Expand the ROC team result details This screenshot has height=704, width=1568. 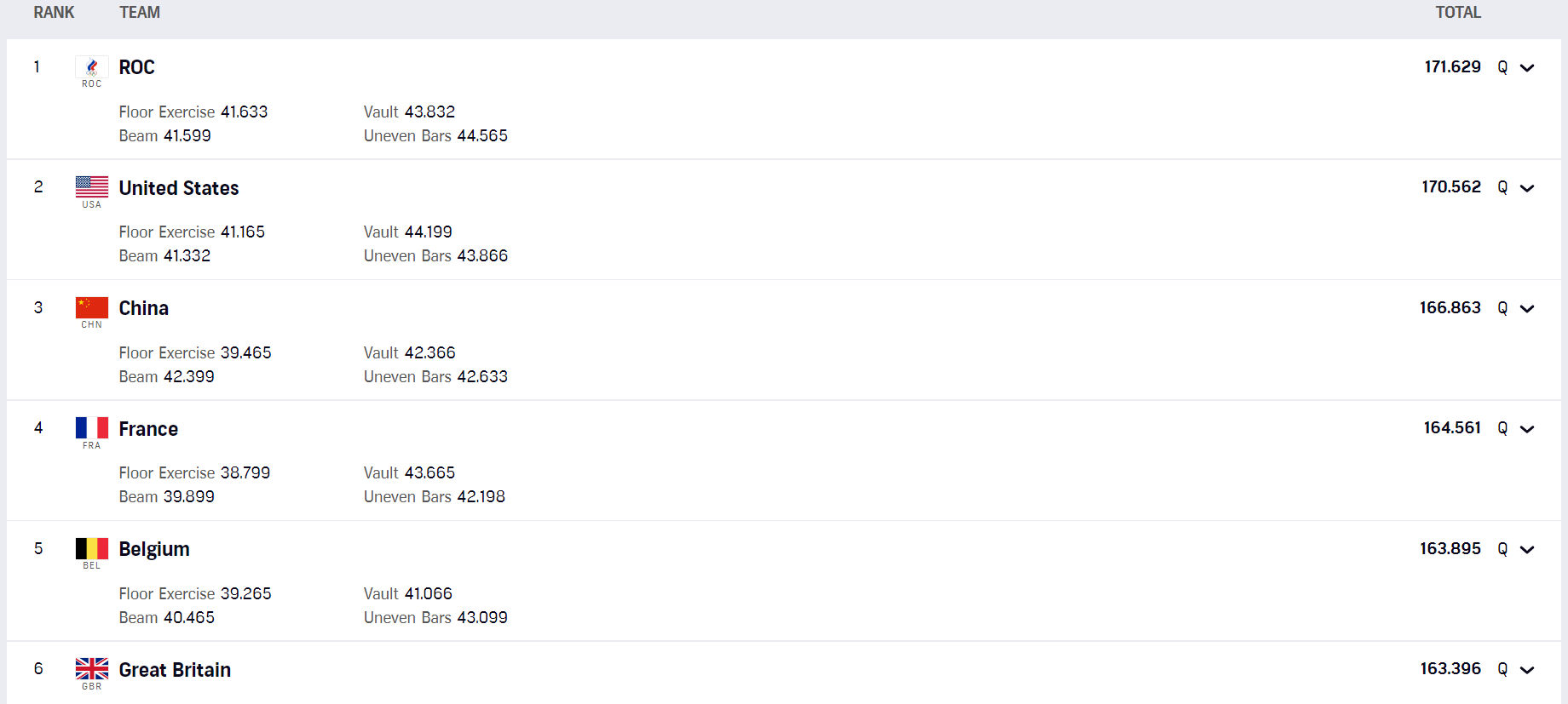click(1527, 68)
